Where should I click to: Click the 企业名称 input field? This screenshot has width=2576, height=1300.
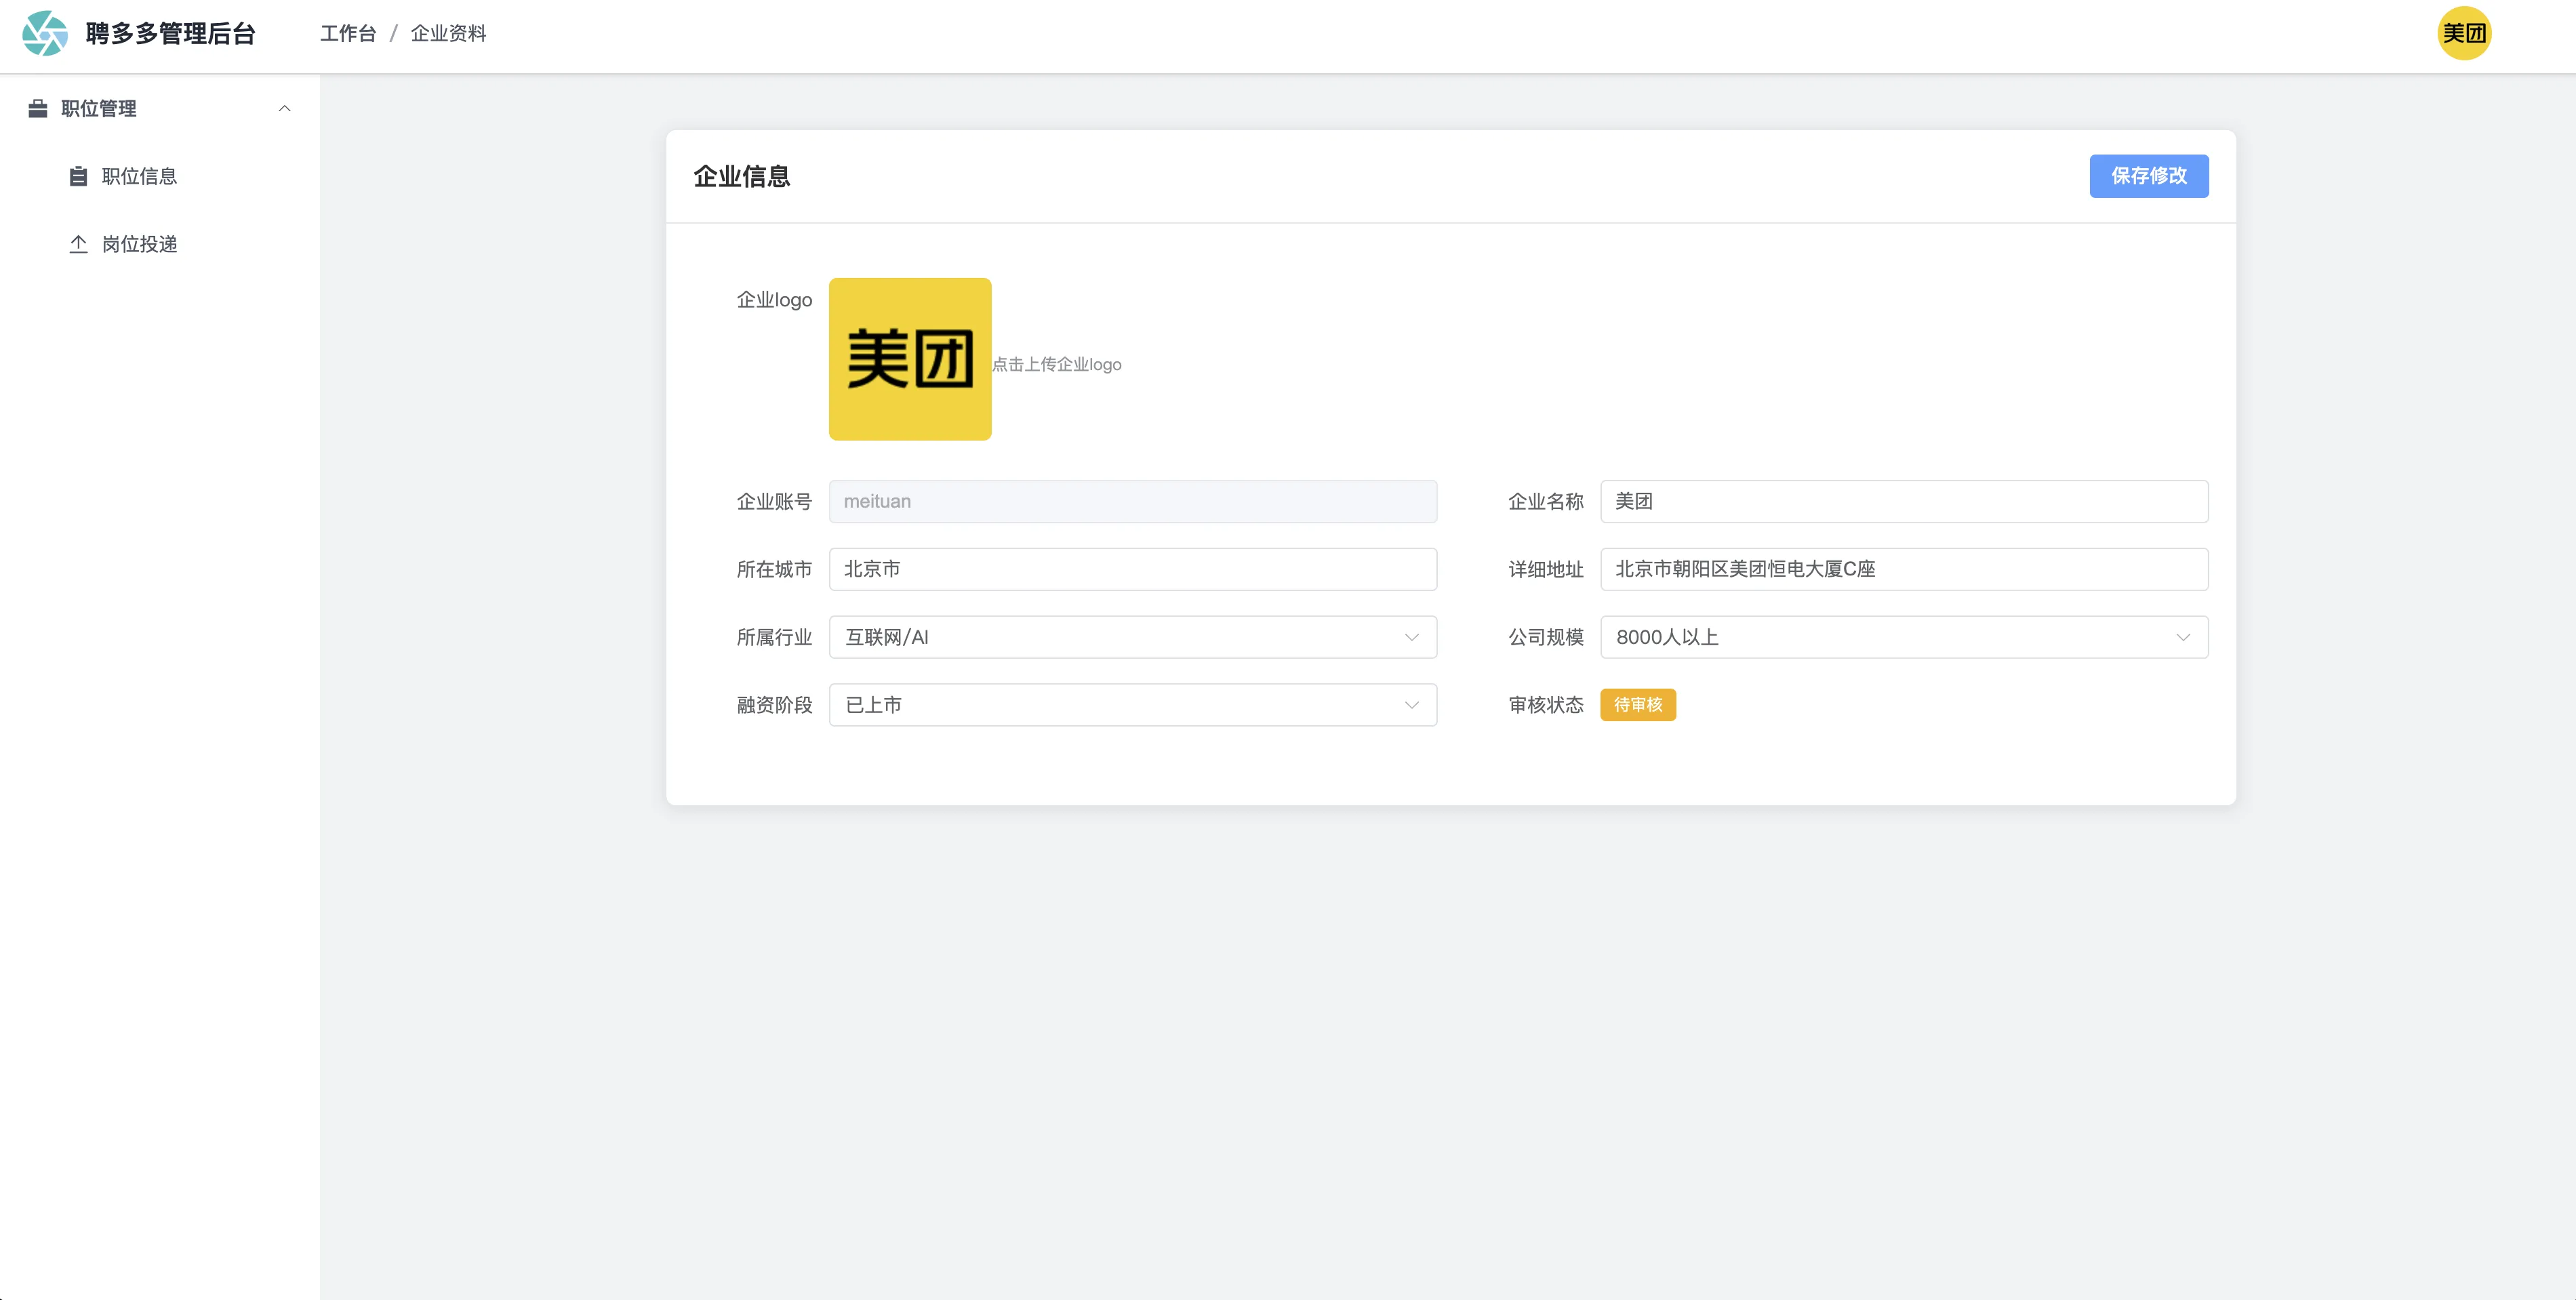click(x=1903, y=501)
